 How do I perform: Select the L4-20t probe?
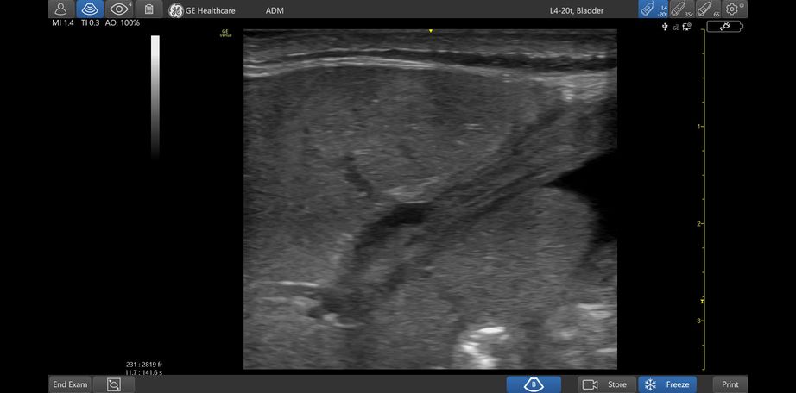(x=654, y=9)
